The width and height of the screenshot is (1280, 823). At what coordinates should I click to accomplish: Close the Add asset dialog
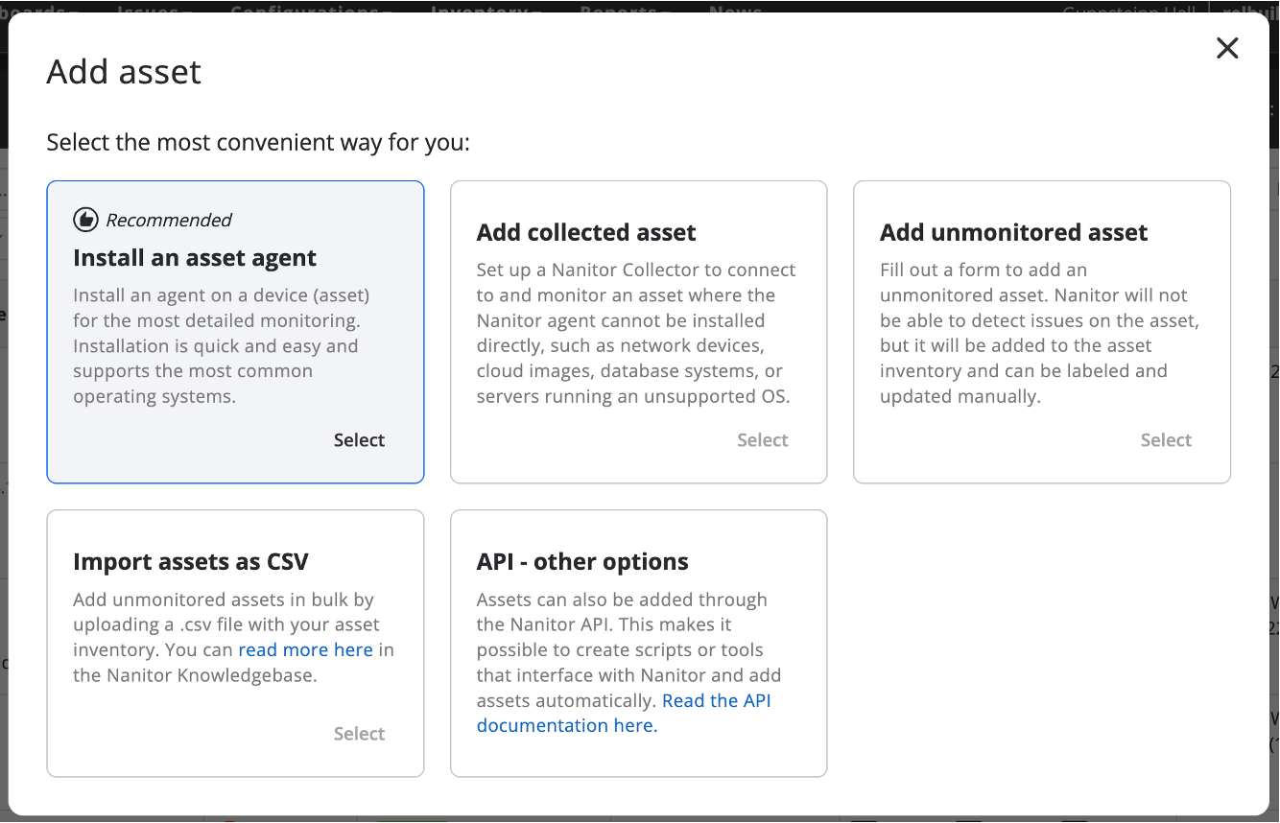click(x=1227, y=49)
